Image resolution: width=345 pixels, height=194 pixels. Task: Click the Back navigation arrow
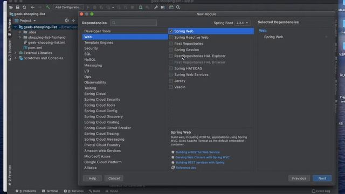click(x=32, y=7)
